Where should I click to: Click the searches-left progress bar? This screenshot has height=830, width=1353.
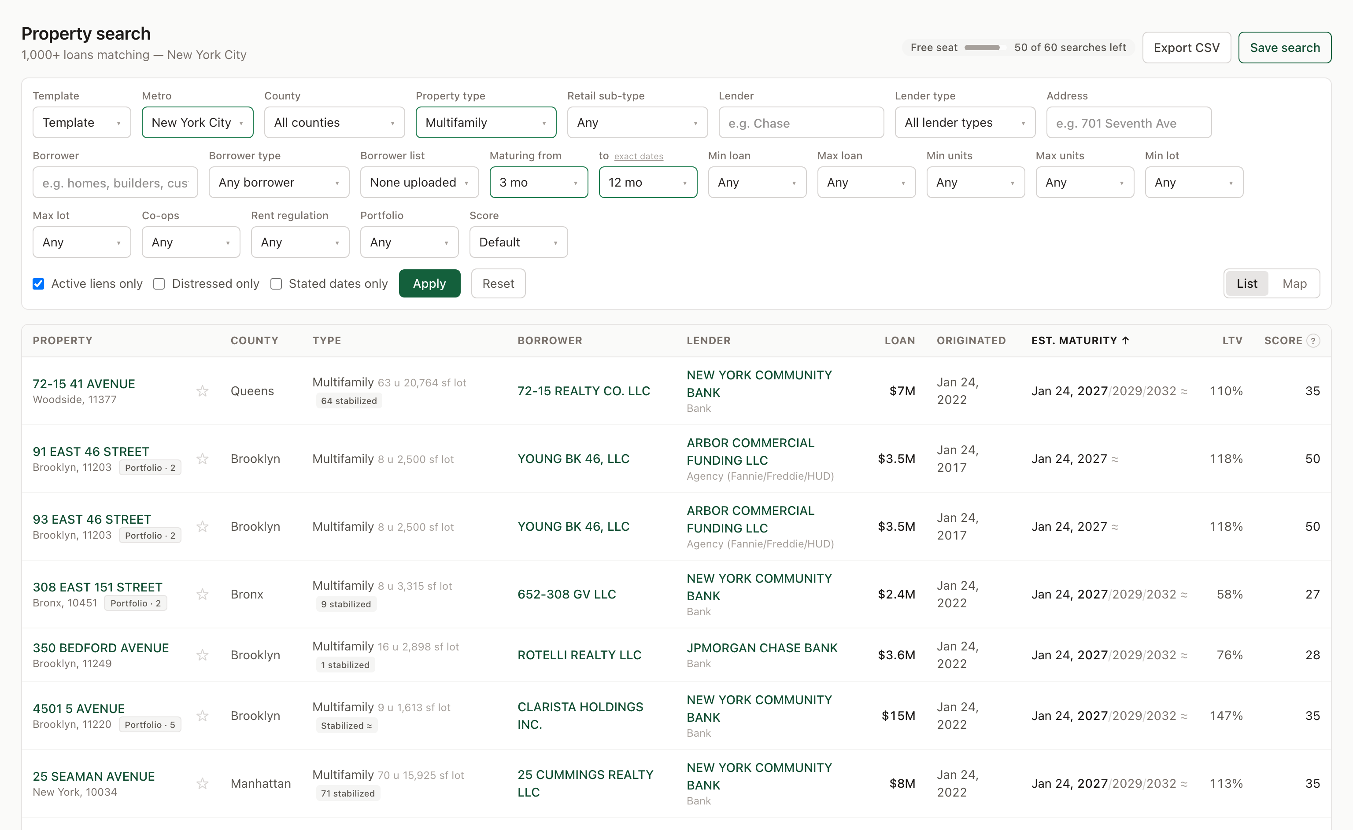984,48
